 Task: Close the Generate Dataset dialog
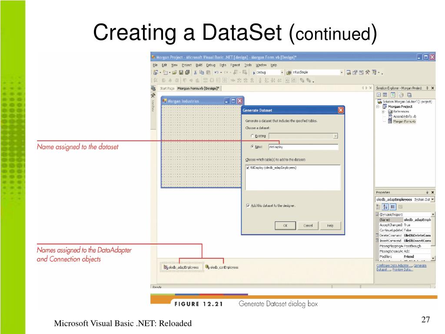(341, 110)
